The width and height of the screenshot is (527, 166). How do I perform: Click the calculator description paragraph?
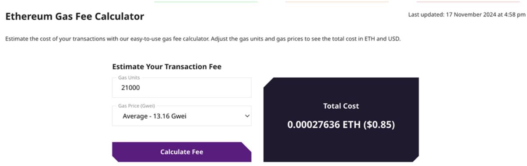pyautogui.click(x=203, y=39)
